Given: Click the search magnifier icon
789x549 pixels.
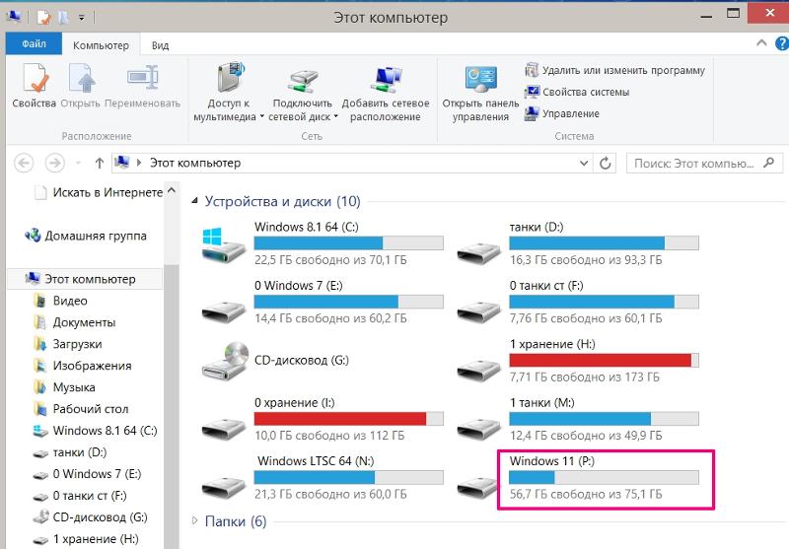Looking at the screenshot, I should click(x=769, y=163).
